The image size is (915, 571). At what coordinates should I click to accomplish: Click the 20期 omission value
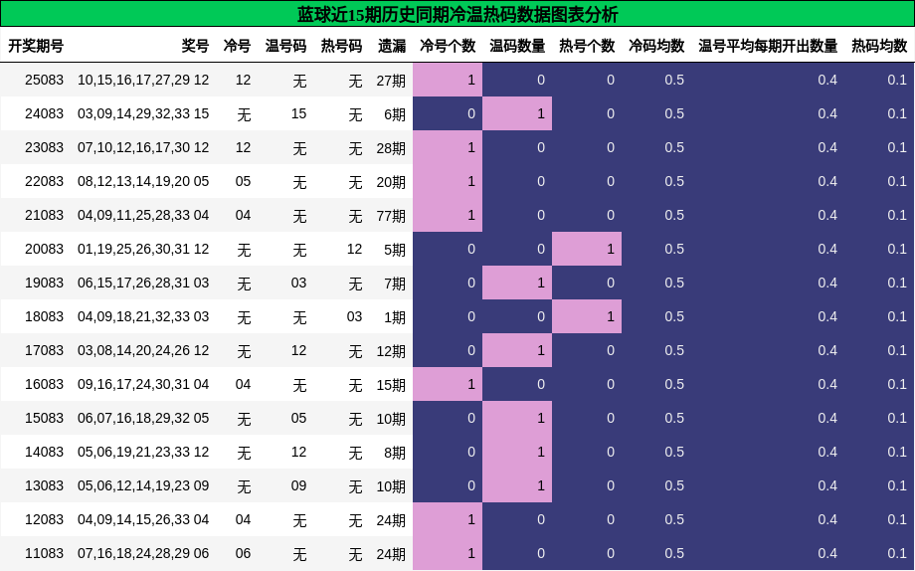[391, 182]
